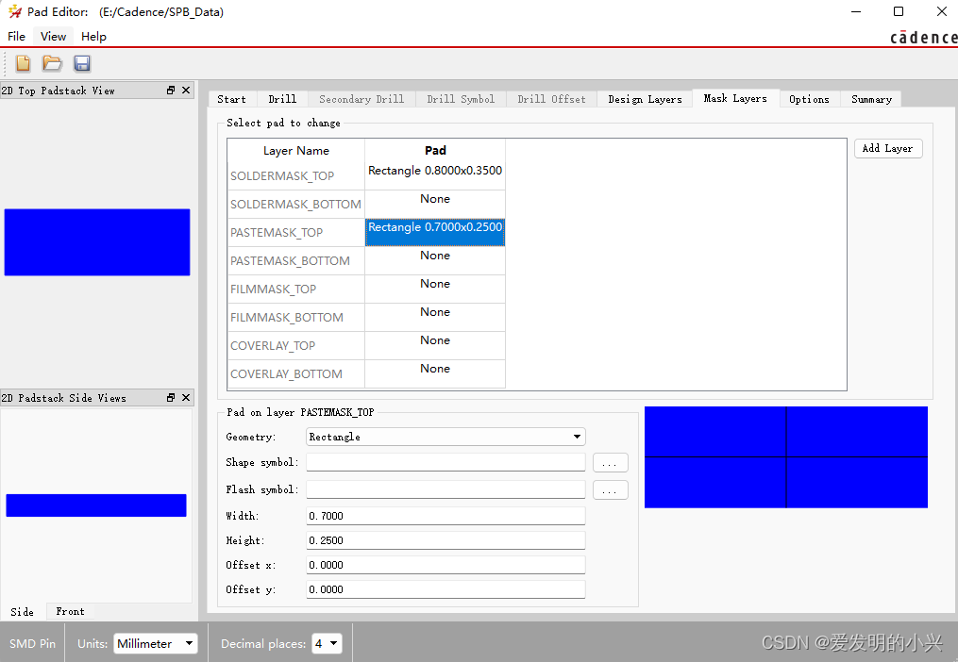Switch to the Secondary Drill tab
The height and width of the screenshot is (662, 958).
click(361, 99)
